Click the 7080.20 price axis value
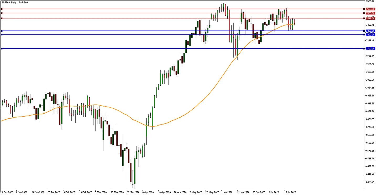 (370, 80)
